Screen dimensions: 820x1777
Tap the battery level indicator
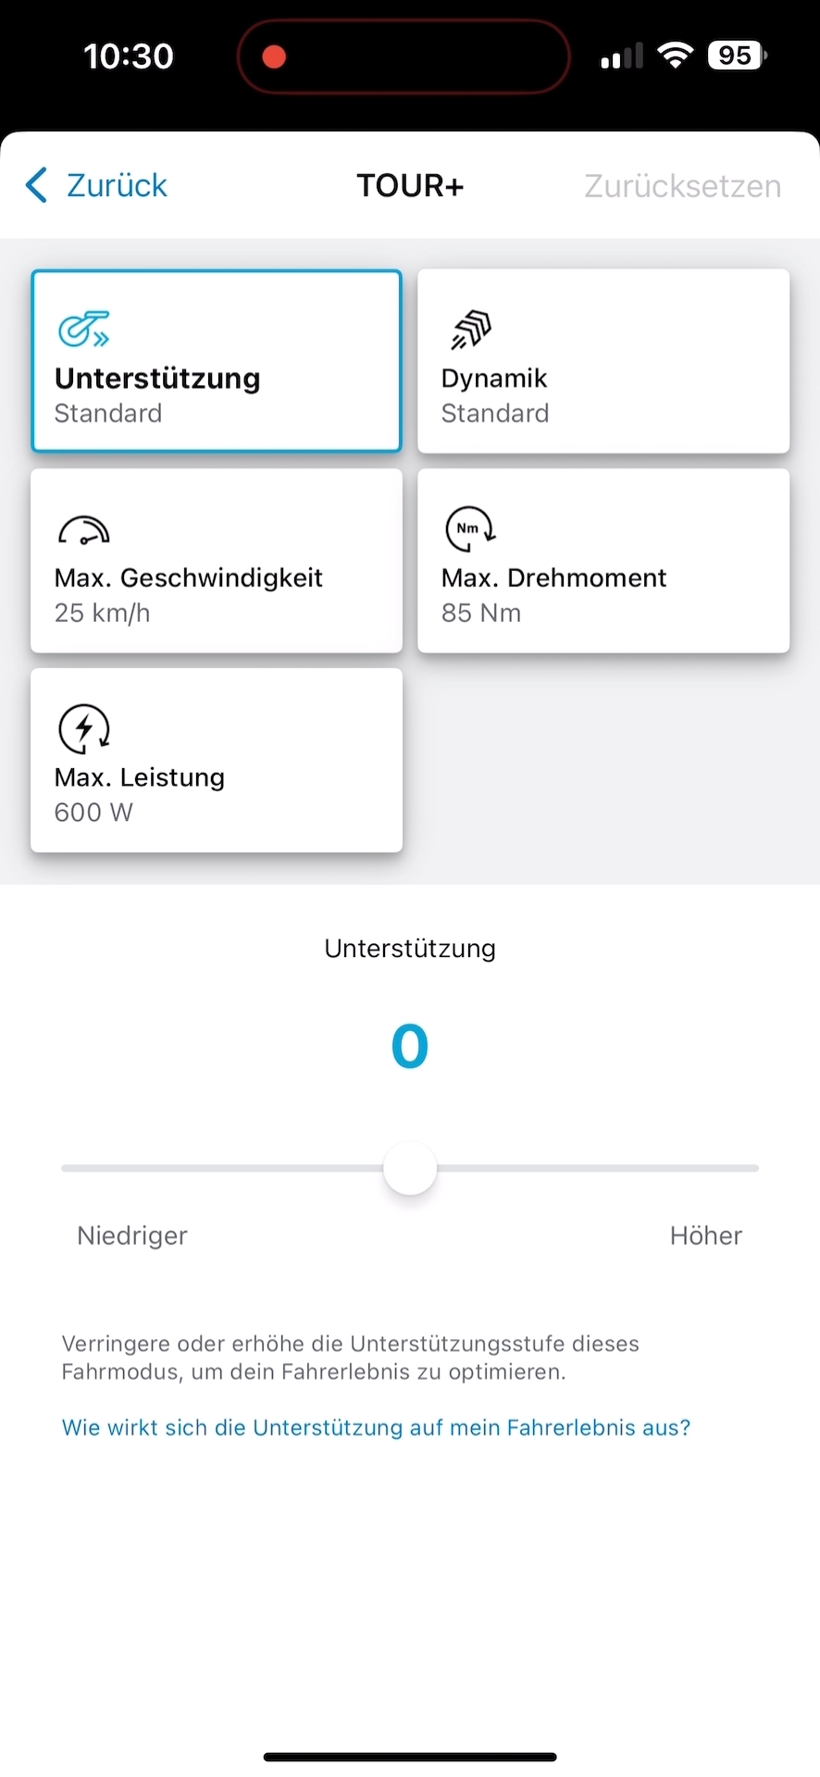click(737, 56)
